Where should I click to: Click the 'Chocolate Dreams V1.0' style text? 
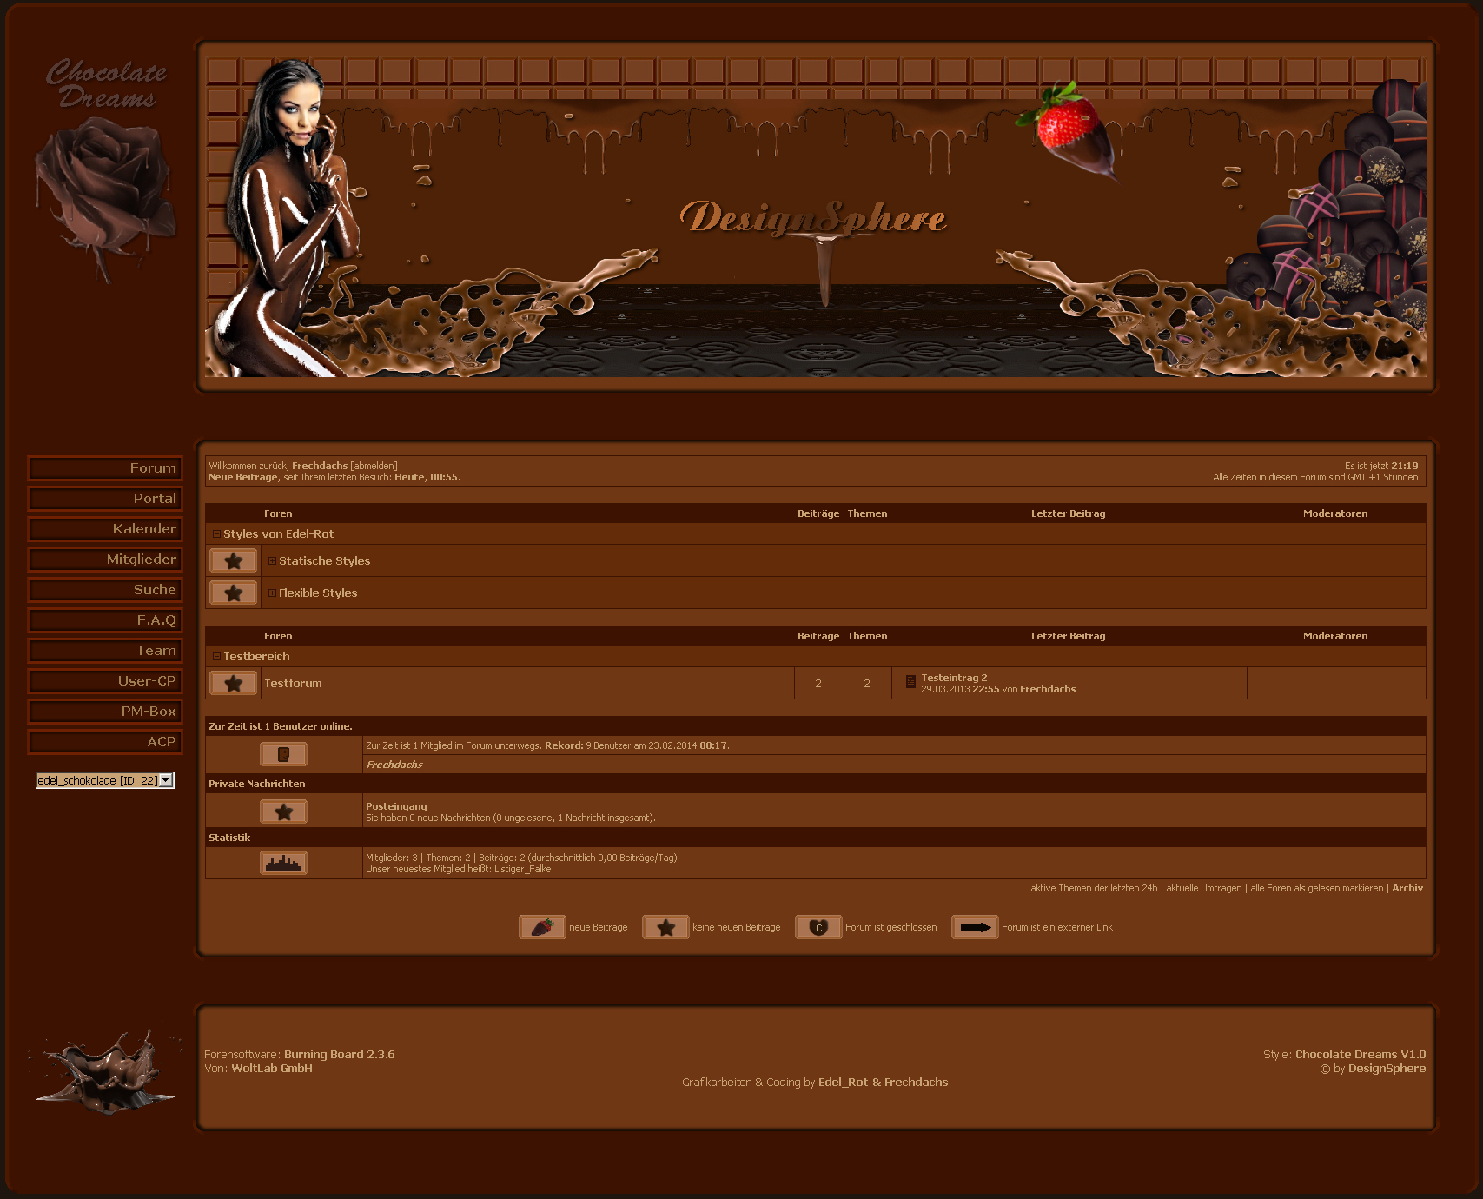1361,1055
